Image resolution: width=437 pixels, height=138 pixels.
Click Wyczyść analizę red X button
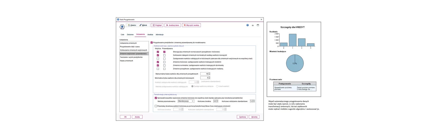pos(191,25)
